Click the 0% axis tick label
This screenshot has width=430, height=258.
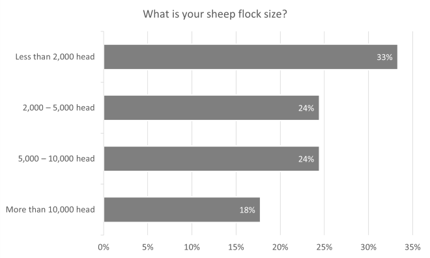click(104, 248)
